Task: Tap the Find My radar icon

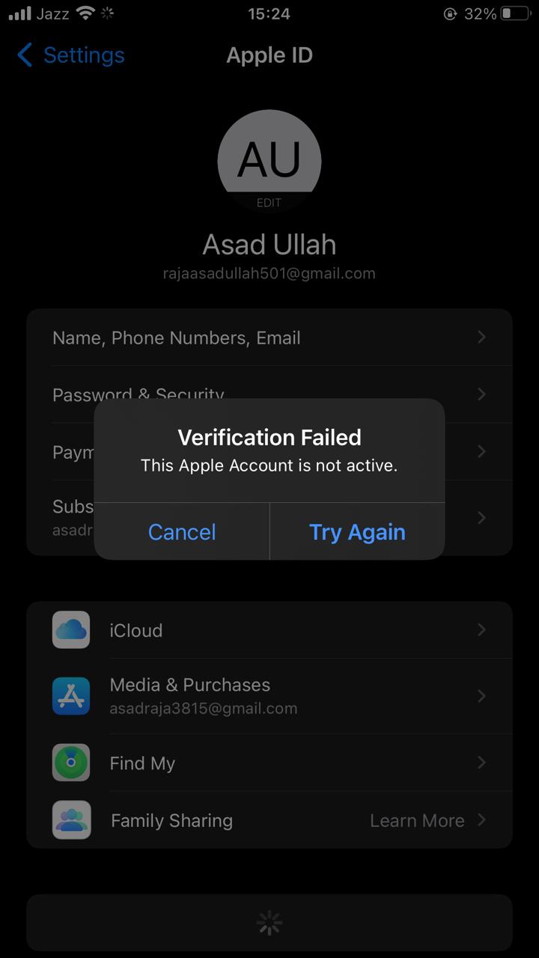Action: (71, 763)
